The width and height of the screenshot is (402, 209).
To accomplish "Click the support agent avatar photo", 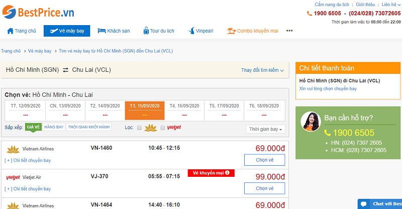I will (x=311, y=122).
